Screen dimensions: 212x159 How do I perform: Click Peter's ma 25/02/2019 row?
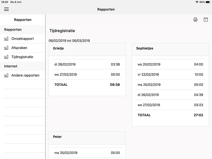pos(87,153)
